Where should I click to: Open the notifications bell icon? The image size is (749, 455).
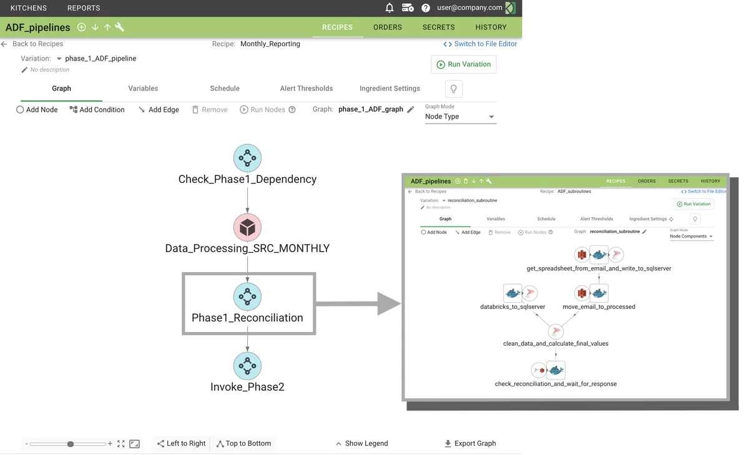click(x=389, y=8)
